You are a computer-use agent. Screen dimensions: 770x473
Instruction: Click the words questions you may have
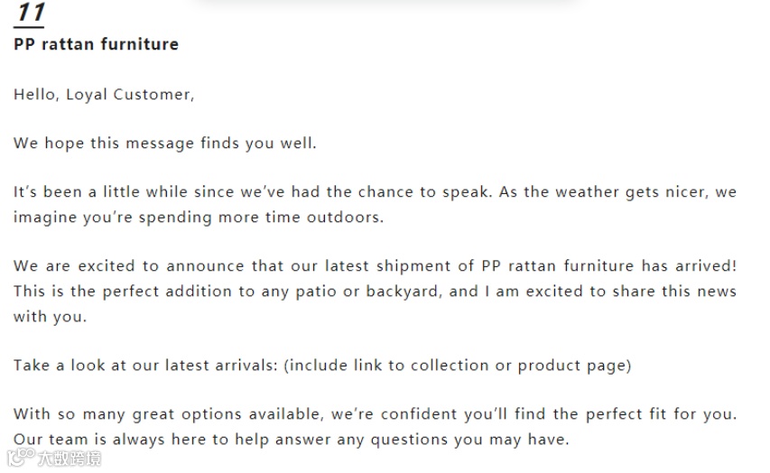[x=470, y=440]
